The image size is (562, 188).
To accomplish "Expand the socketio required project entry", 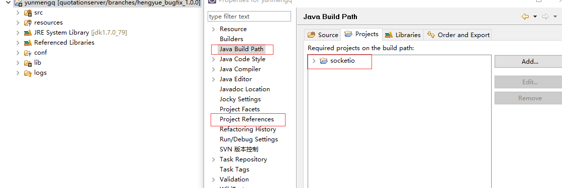I will pos(314,61).
